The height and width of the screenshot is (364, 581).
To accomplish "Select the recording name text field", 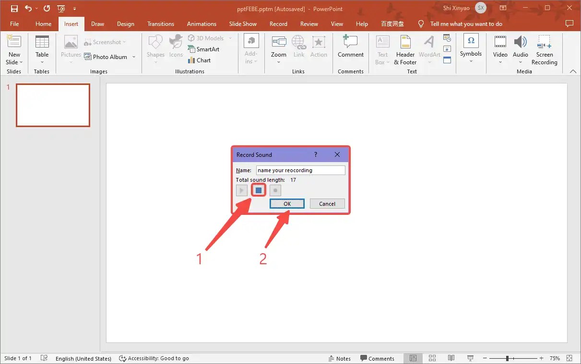I will click(x=300, y=170).
